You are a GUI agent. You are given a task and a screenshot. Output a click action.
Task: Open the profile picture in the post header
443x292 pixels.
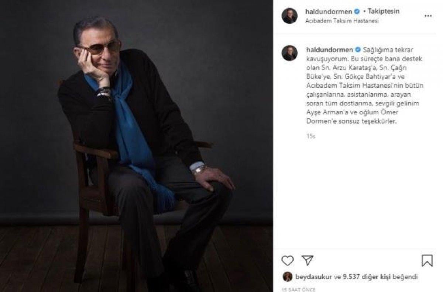pyautogui.click(x=289, y=15)
